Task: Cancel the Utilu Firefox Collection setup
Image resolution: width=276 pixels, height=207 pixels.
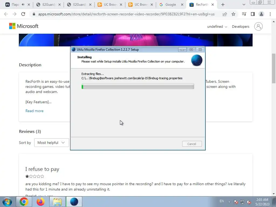Action: 192,144
